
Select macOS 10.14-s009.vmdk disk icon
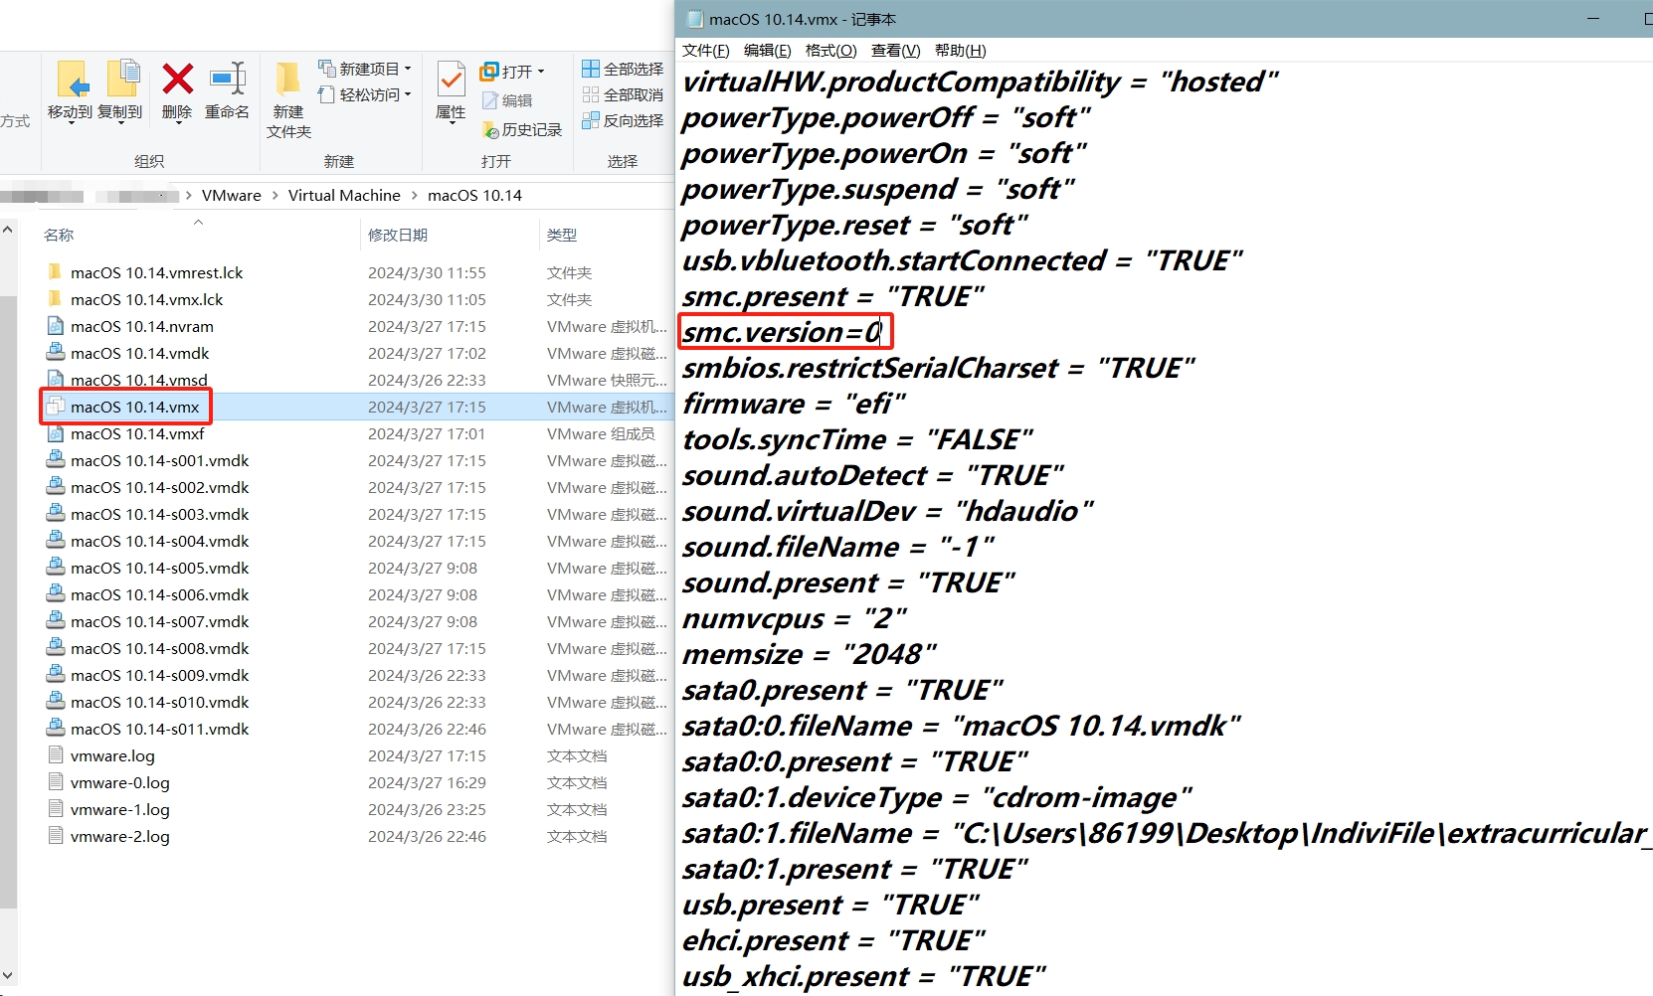[56, 674]
